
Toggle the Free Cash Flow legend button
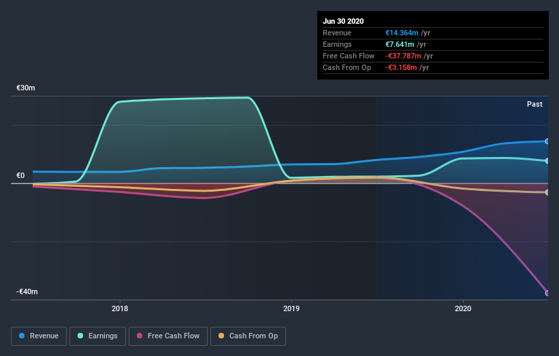[168, 336]
